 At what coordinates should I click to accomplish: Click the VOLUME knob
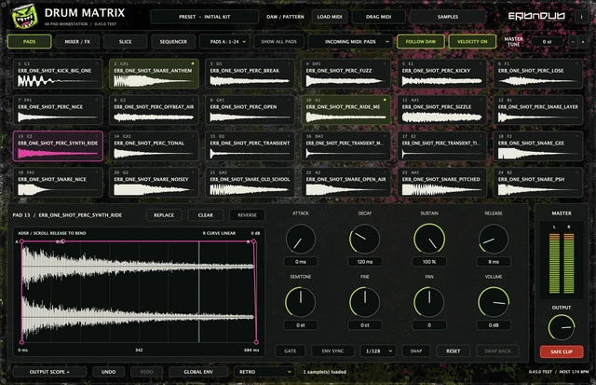pyautogui.click(x=494, y=302)
